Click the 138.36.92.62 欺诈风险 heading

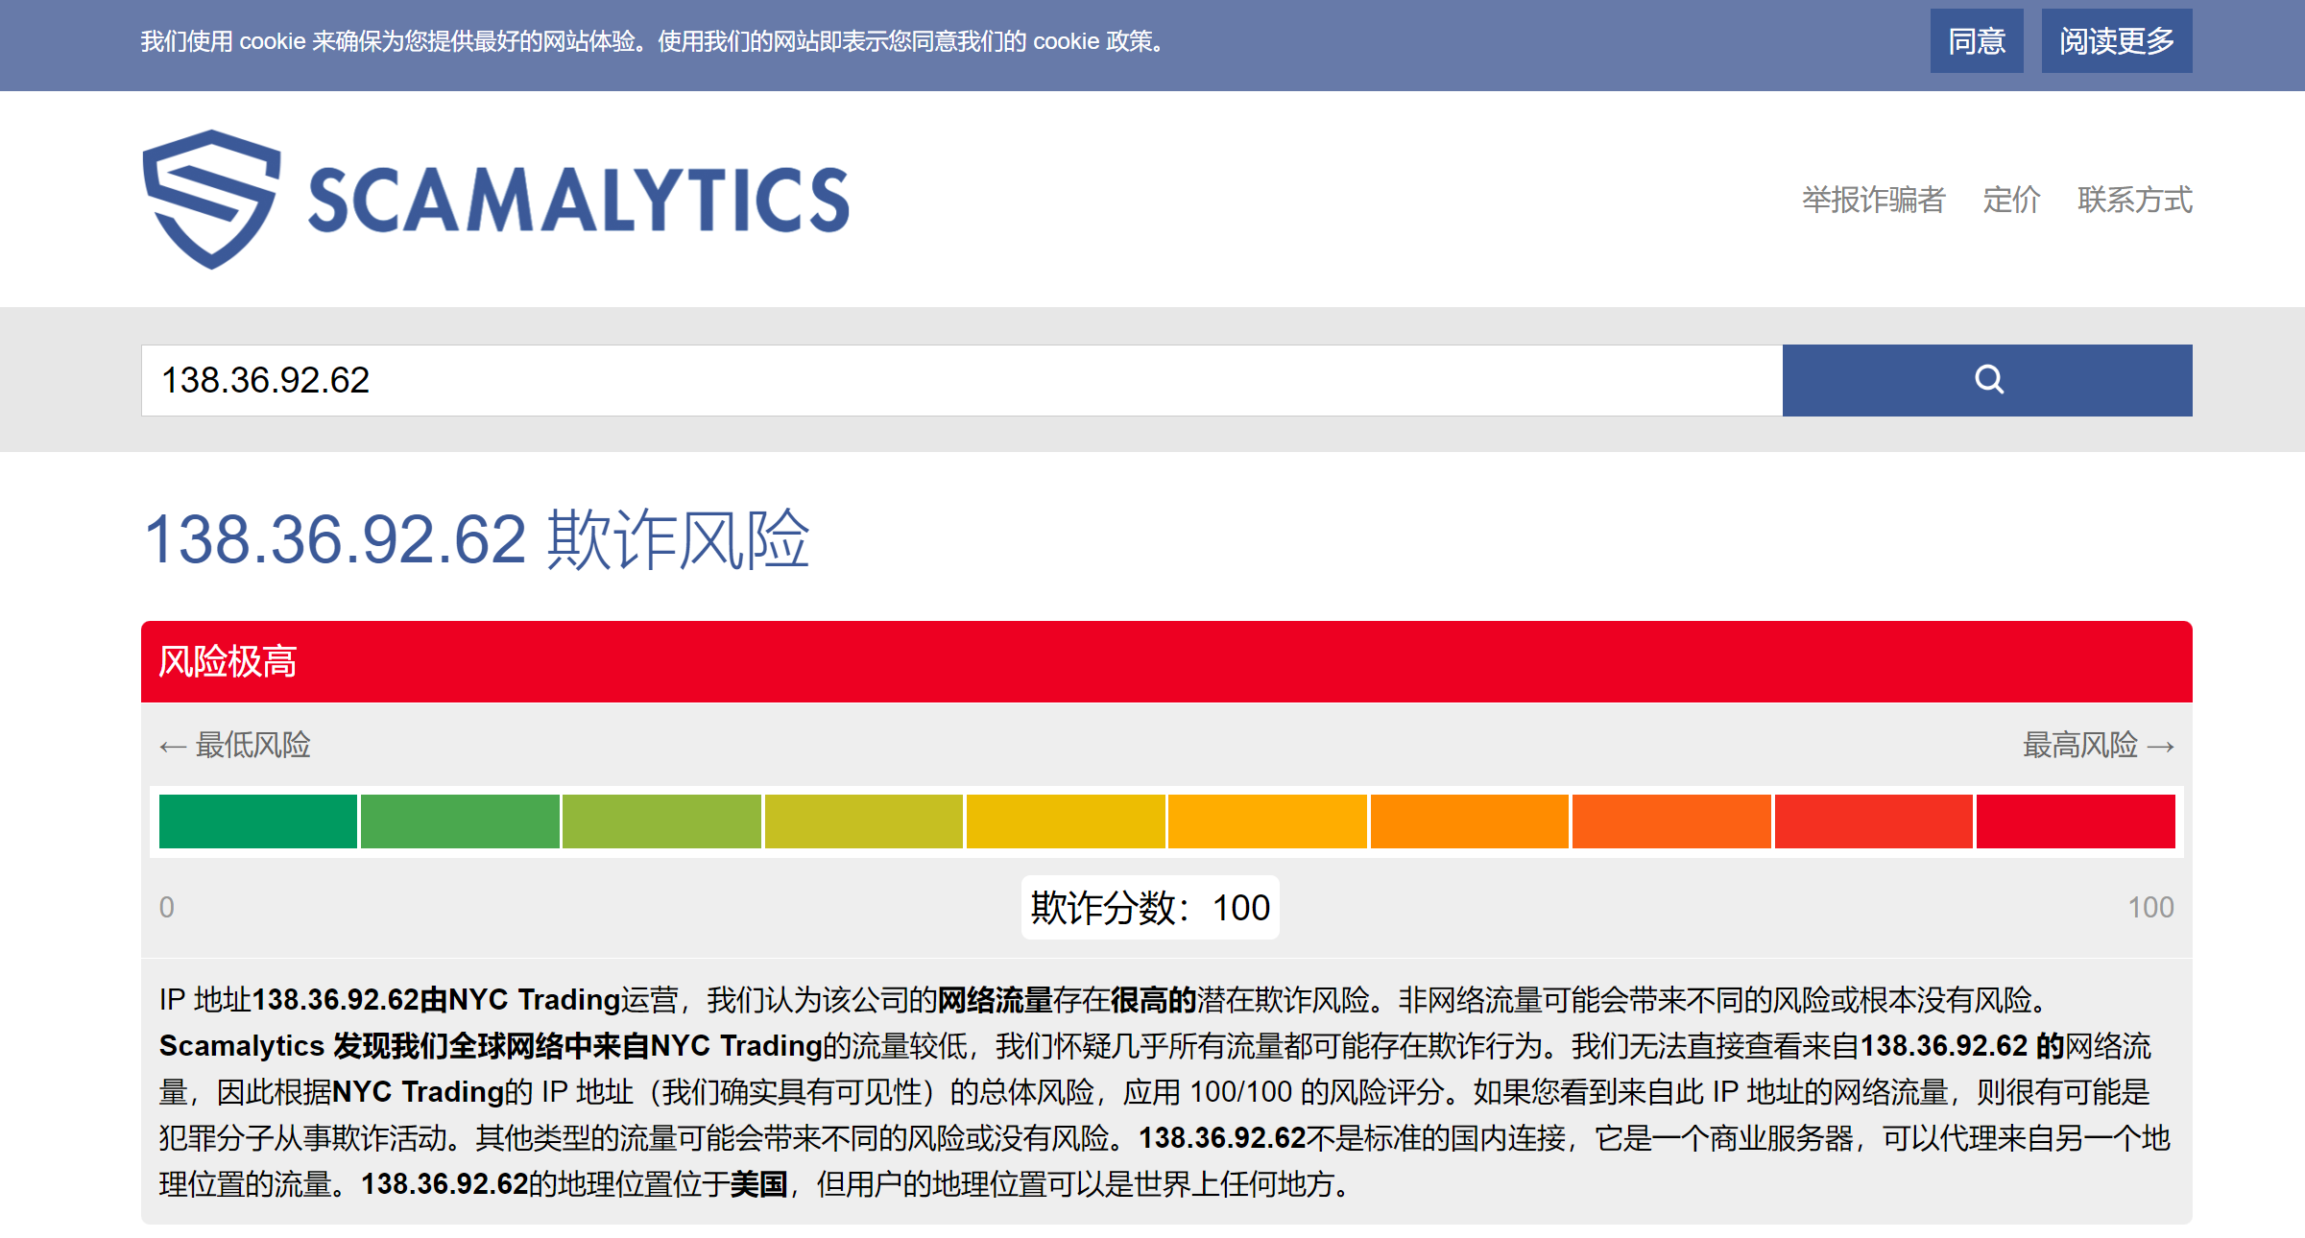(x=477, y=539)
